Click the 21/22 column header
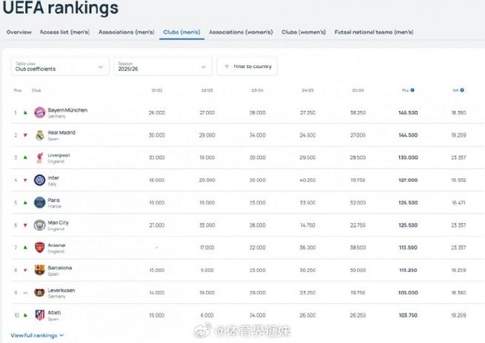Image resolution: width=485 pixels, height=343 pixels. point(157,90)
